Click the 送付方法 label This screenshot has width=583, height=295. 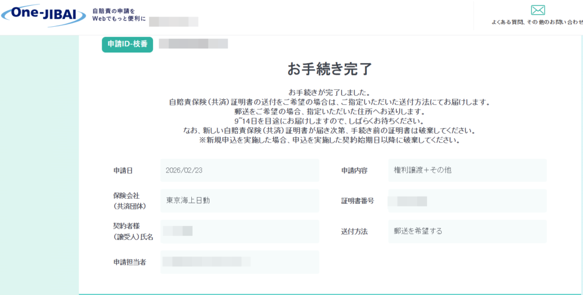(x=354, y=231)
